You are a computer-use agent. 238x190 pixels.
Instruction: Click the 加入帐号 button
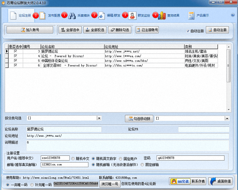(x=29, y=30)
